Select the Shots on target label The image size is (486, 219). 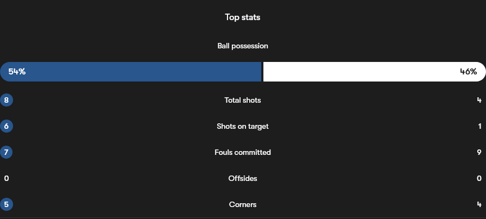(243, 126)
